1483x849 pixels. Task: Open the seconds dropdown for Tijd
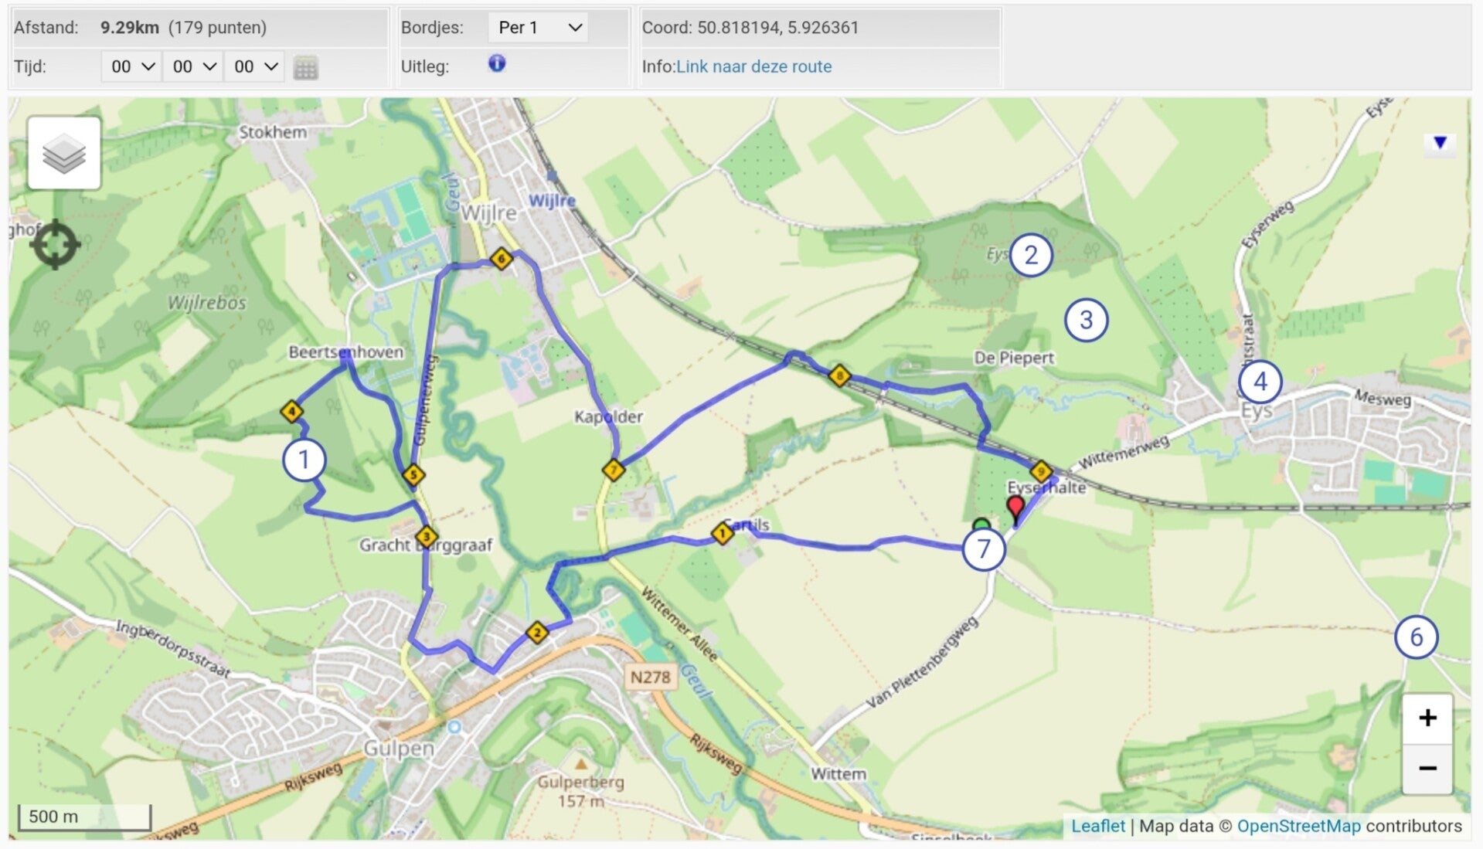pos(254,67)
